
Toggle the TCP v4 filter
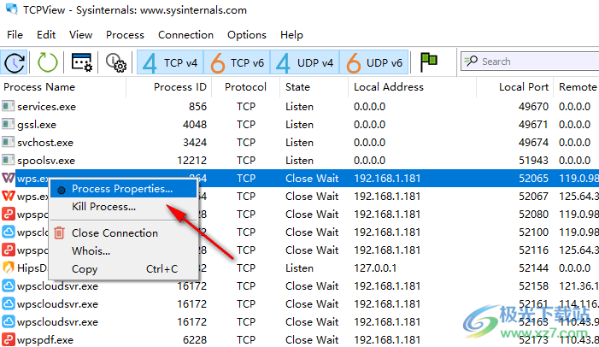click(170, 62)
